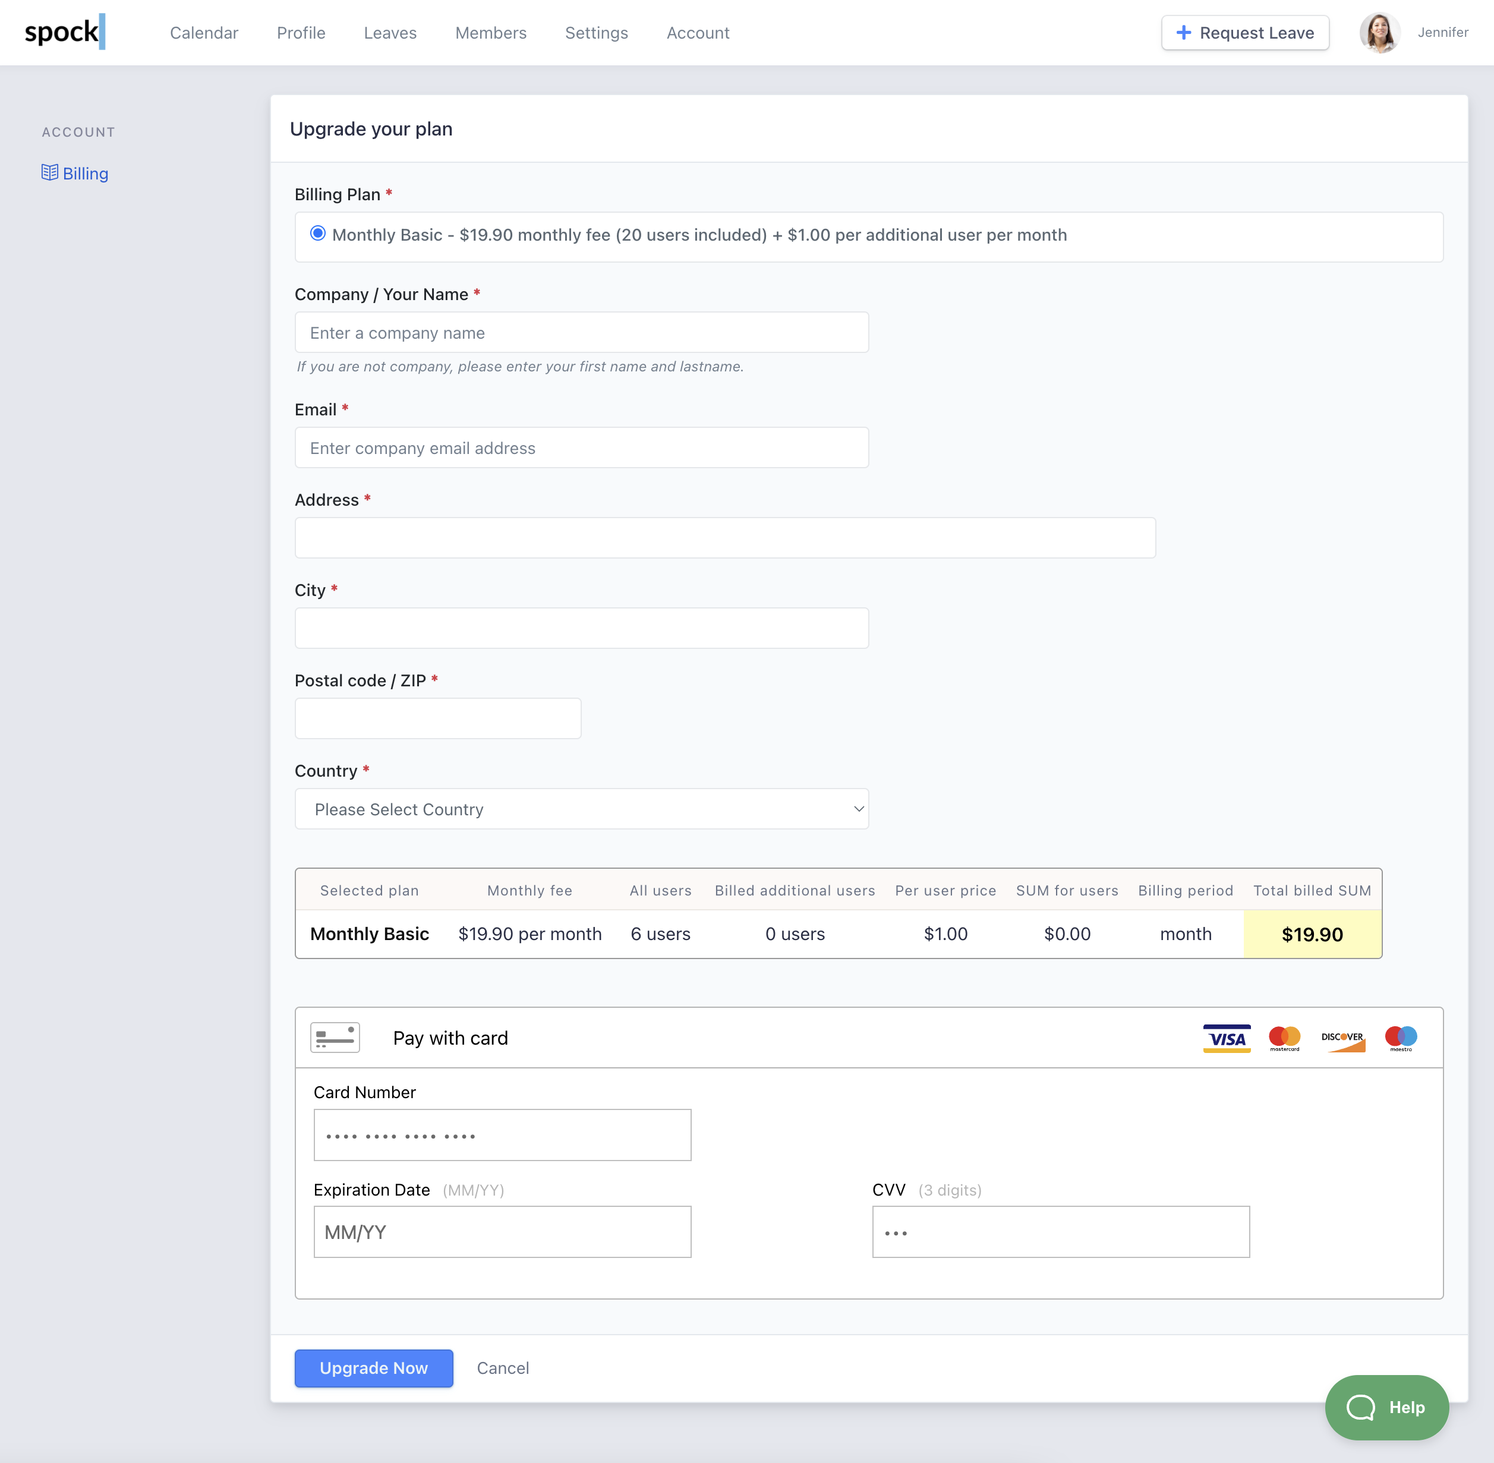Click the spock logo
The height and width of the screenshot is (1463, 1494).
pyautogui.click(x=65, y=32)
